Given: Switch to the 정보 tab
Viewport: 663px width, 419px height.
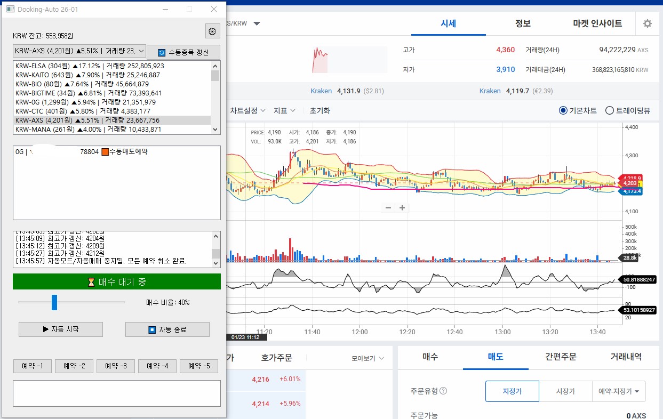Looking at the screenshot, I should click(523, 23).
